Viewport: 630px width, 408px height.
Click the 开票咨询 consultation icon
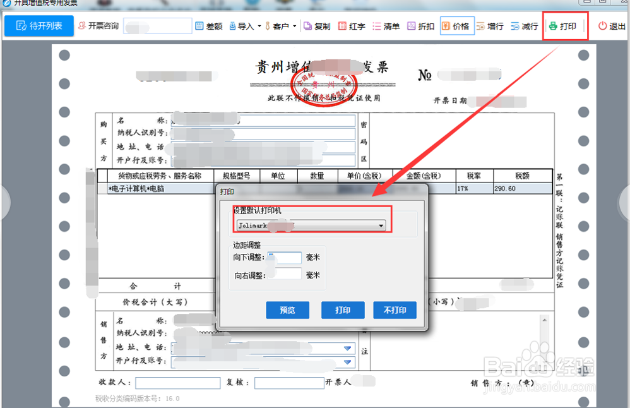point(82,26)
